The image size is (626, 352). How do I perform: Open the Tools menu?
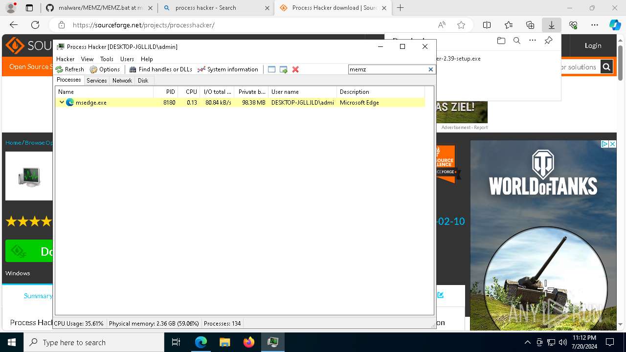tap(107, 59)
